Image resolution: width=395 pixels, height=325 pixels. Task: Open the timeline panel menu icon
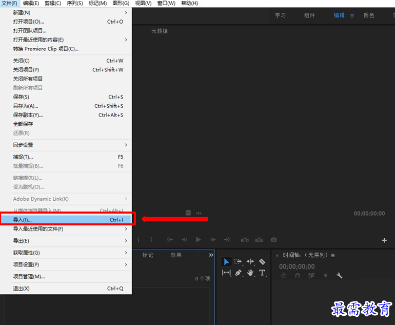333,255
